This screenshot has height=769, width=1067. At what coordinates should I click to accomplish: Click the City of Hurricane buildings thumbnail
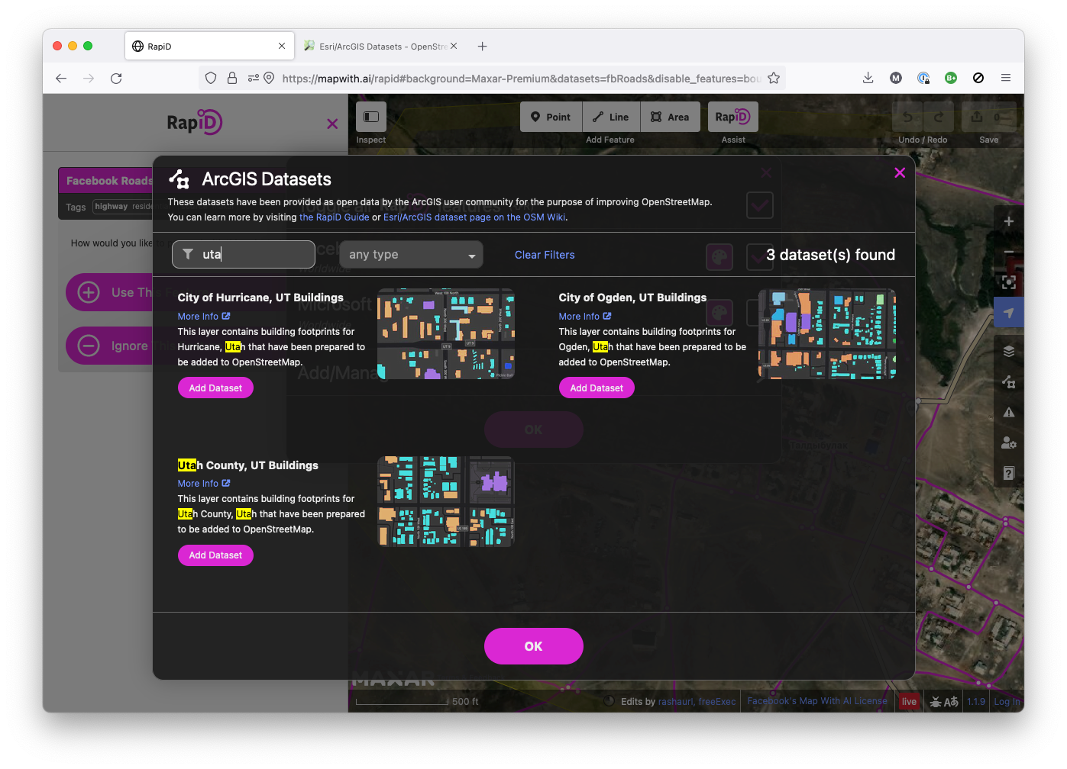pos(446,334)
